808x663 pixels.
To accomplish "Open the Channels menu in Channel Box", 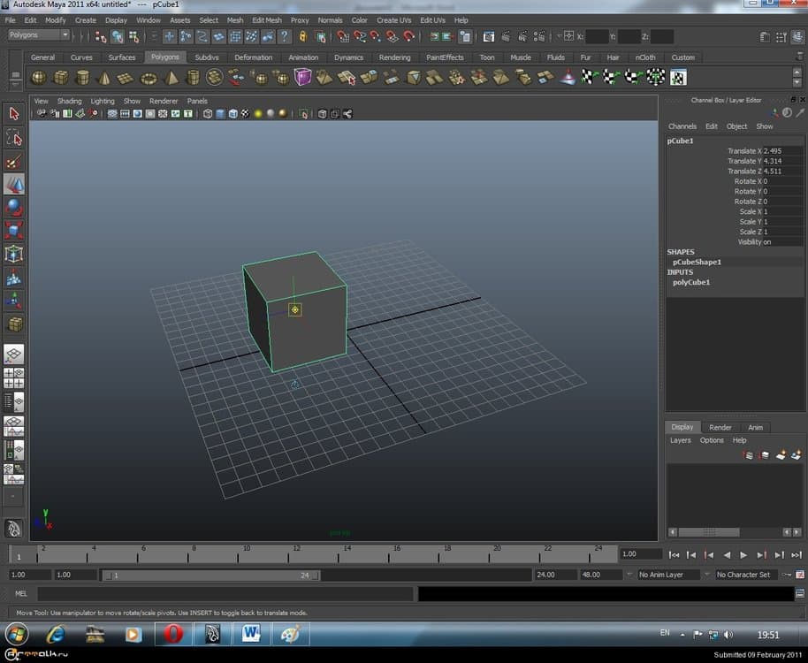I will coord(682,126).
